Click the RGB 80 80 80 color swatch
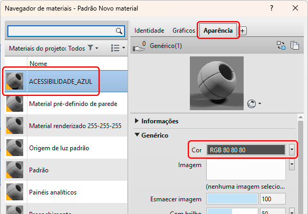308x214 pixels. pos(246,150)
